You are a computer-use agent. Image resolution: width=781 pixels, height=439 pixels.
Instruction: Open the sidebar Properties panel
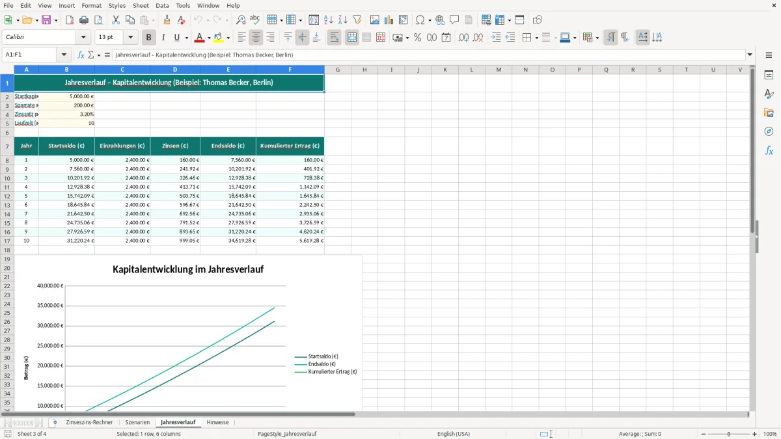(x=769, y=75)
